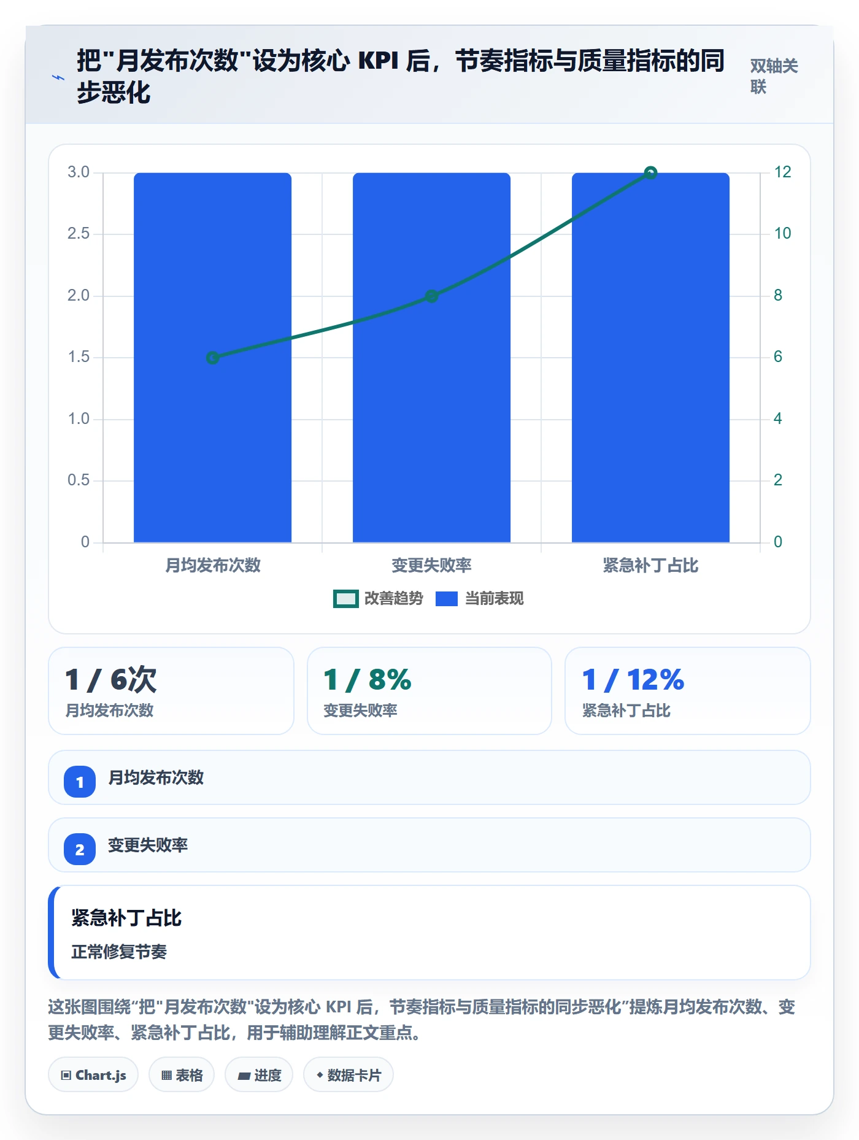
Task: Click the 10 right axis tick label
Action: tap(782, 233)
